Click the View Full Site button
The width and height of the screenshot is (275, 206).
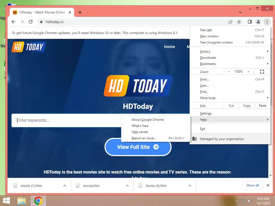pyautogui.click(x=138, y=147)
